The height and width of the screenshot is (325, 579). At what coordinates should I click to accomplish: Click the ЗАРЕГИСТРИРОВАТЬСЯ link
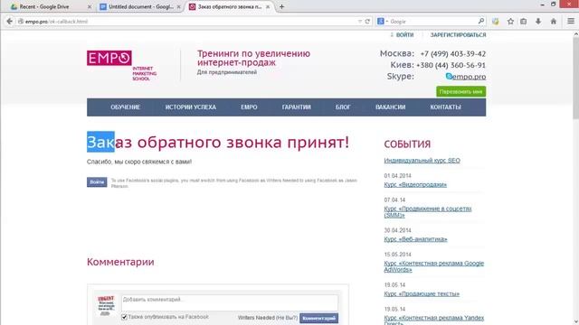(x=458, y=35)
